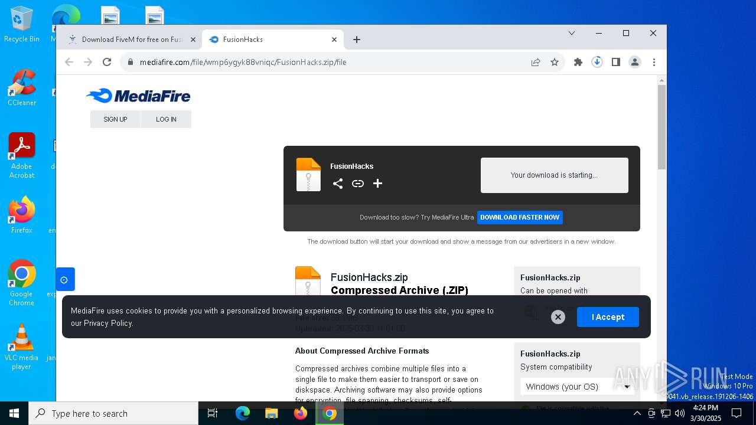Go forward in browser history
Image resolution: width=756 pixels, height=425 pixels.
[88, 62]
